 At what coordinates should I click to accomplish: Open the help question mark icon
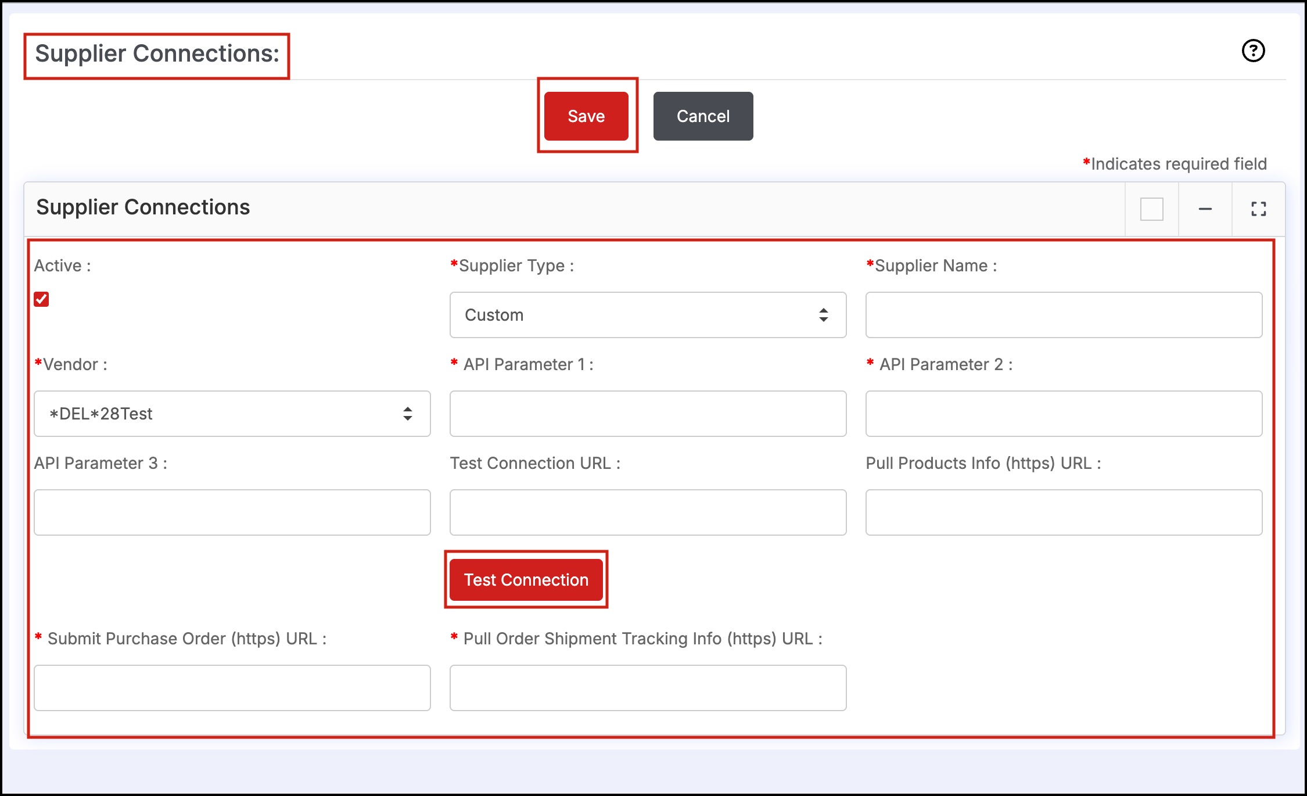coord(1253,51)
